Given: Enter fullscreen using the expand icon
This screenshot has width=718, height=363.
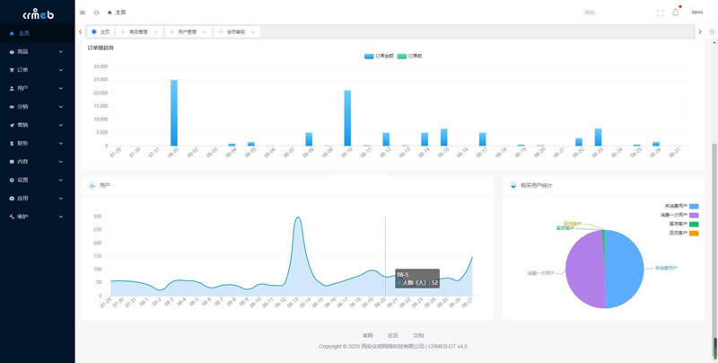Looking at the screenshot, I should 661,13.
